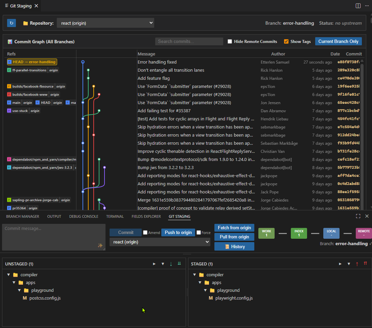Switch to the Terminal tab
This screenshot has width=372, height=328.
[x=115, y=216]
